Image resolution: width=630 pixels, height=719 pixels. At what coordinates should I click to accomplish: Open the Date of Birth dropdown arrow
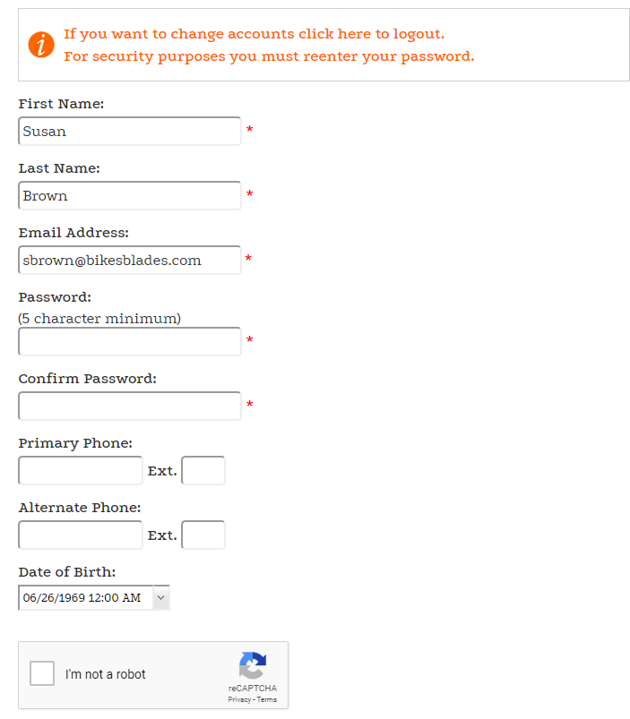pyautogui.click(x=161, y=597)
